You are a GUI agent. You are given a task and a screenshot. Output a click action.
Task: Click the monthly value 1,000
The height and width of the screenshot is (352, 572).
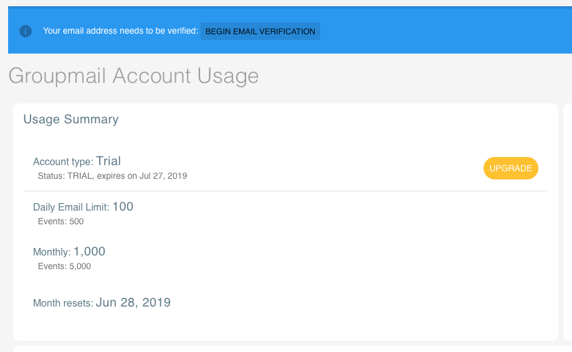coord(89,252)
